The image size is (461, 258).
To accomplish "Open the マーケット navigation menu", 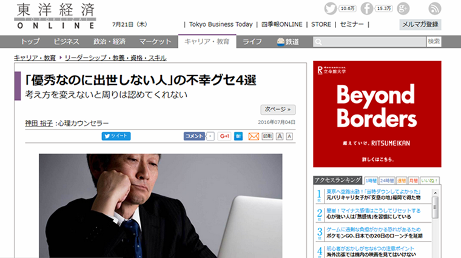I will 155,42.
